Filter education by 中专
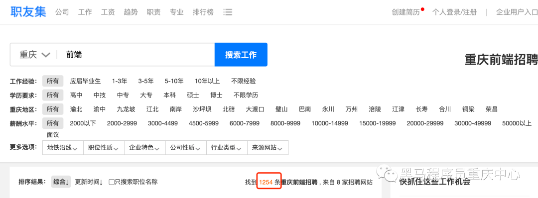This screenshot has width=538, height=198. (123, 95)
